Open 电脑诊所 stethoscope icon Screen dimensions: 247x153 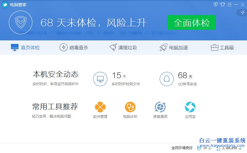(x=130, y=107)
